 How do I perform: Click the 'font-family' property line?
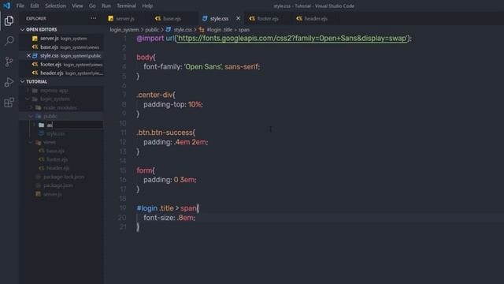[x=202, y=66]
